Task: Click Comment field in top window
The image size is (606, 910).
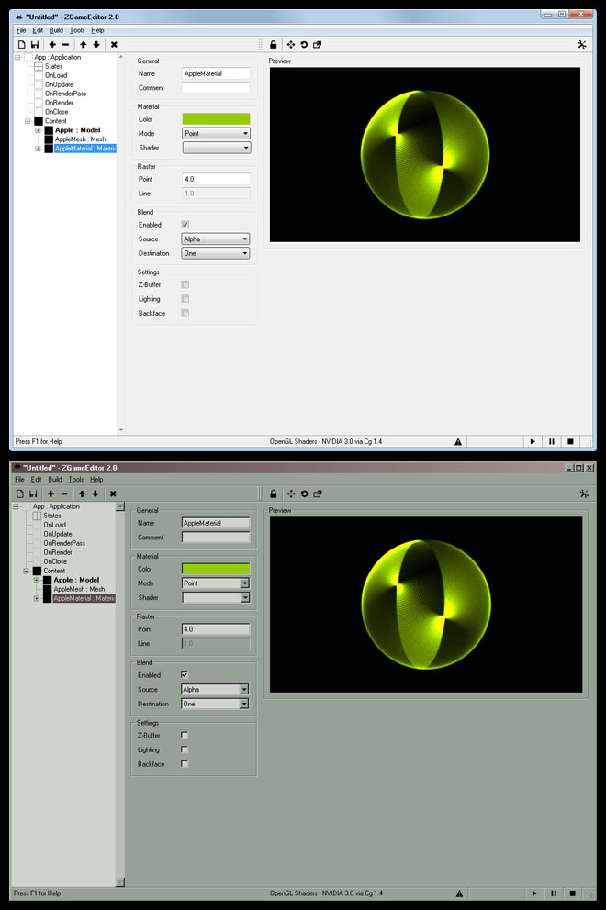Action: point(216,88)
